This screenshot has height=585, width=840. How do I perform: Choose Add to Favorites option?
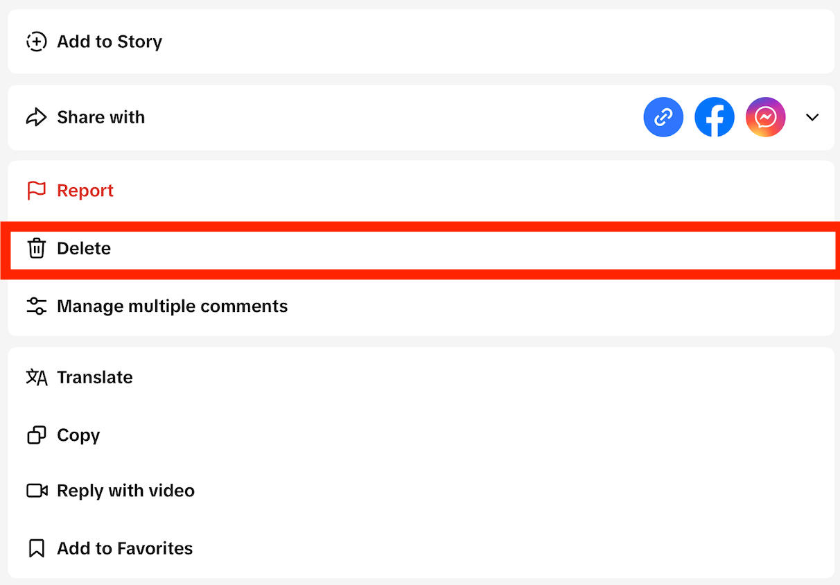(125, 548)
